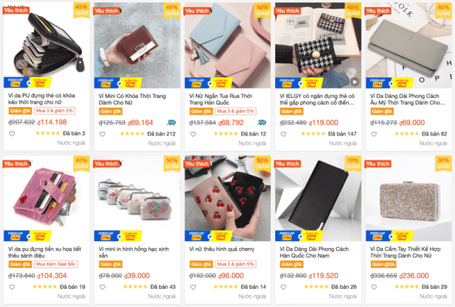Like the glitter Ví Da Cầm Tay clutch

coord(374,287)
